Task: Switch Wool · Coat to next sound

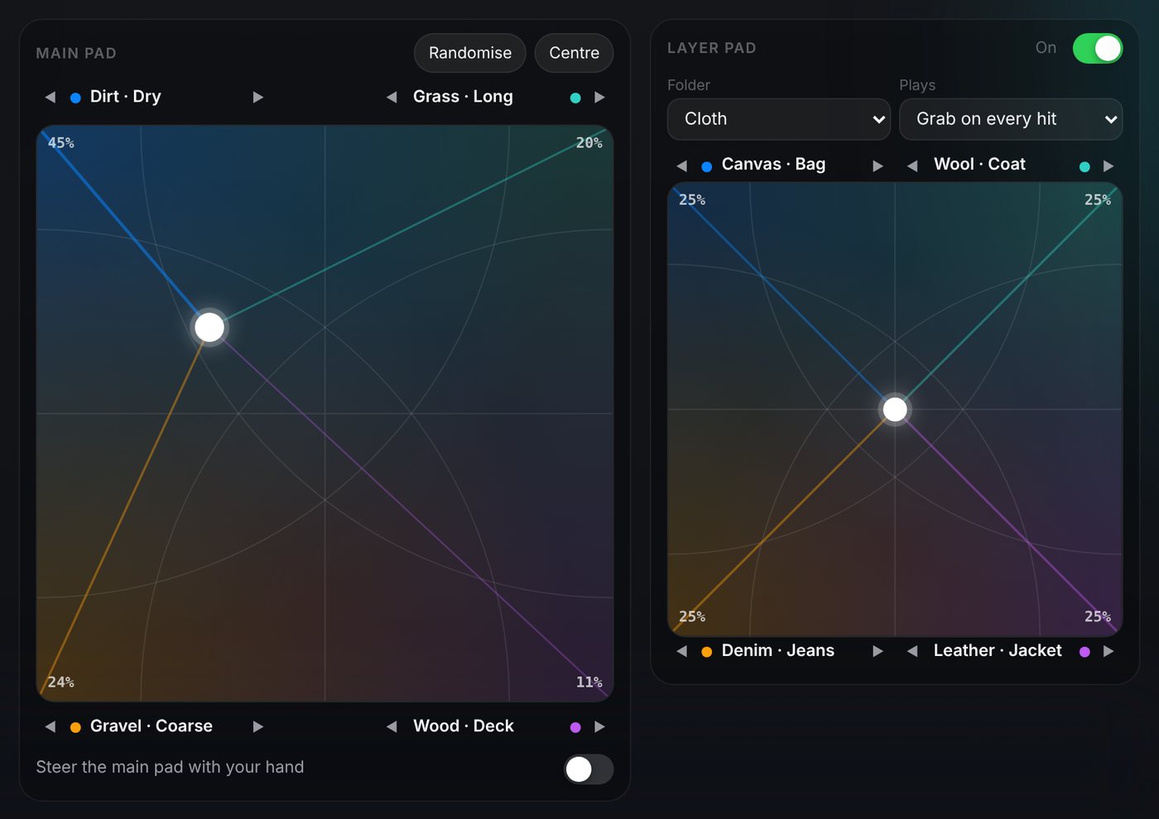Action: 1109,165
